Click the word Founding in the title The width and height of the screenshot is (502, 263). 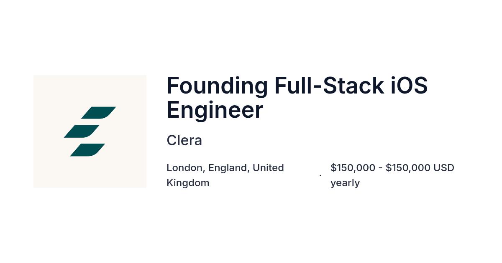[x=217, y=86]
